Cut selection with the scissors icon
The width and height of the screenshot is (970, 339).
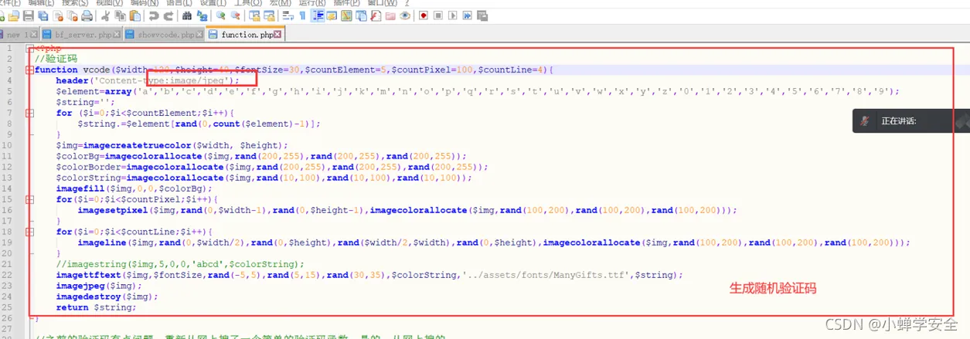coord(106,15)
